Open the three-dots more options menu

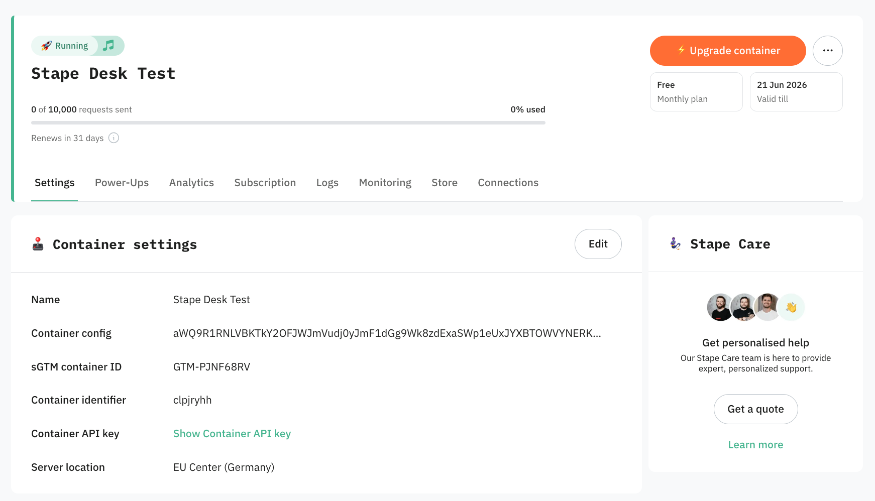[x=828, y=51]
